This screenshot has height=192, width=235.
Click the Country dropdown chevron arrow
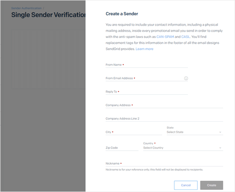coord(220,148)
